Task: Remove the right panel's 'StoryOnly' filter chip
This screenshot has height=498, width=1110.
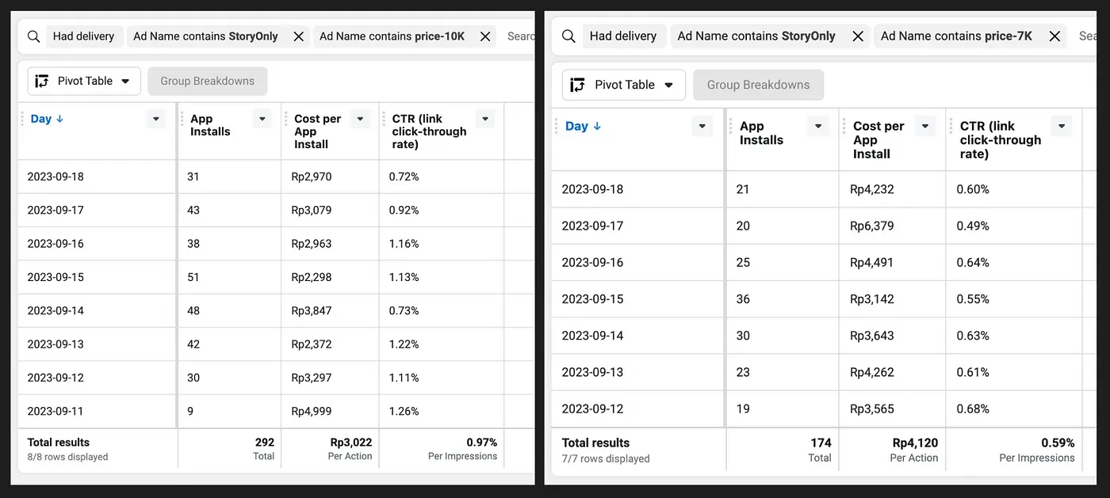Action: pos(858,36)
